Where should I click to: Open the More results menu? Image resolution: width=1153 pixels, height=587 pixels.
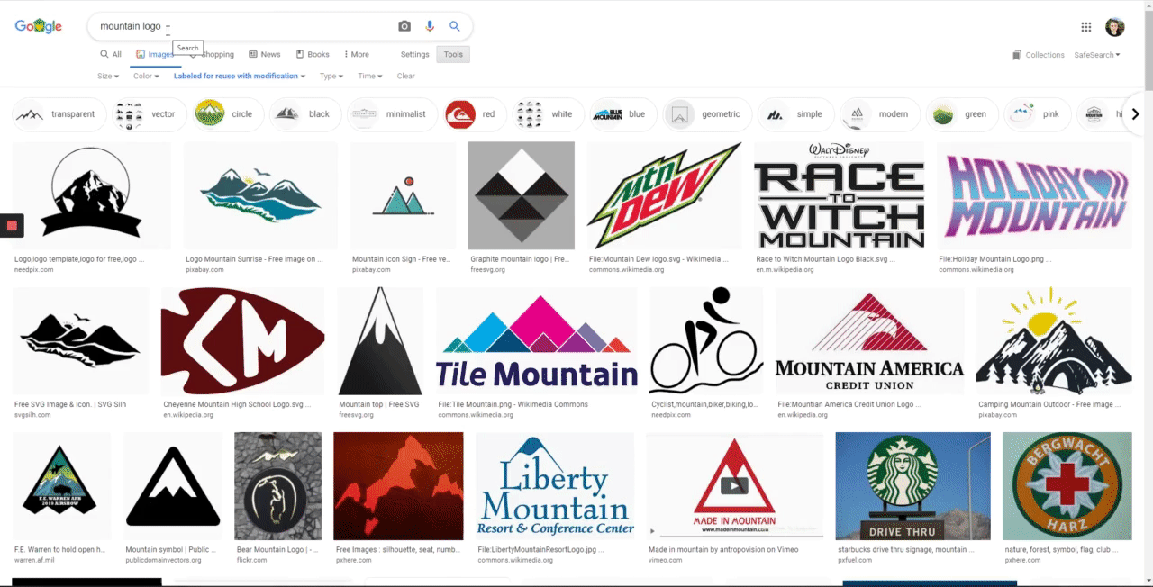point(355,54)
